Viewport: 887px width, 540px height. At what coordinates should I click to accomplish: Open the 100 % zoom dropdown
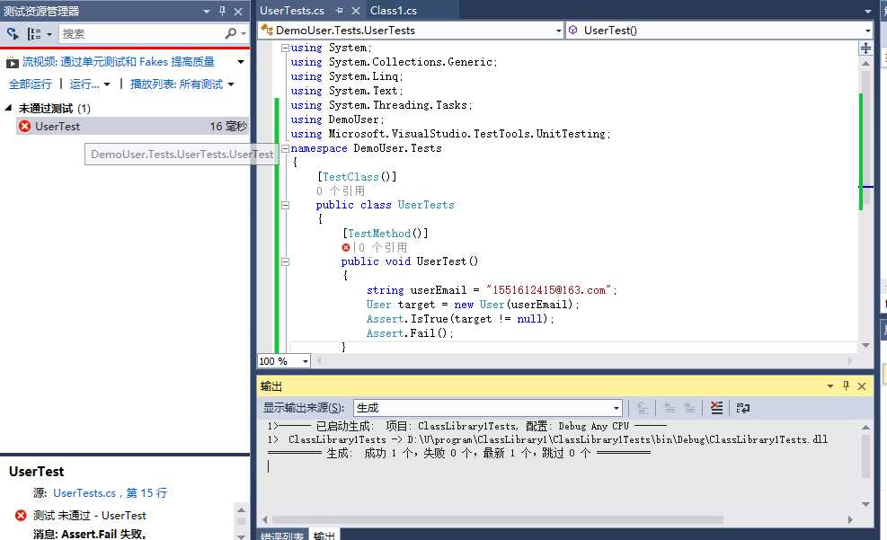coord(306,361)
